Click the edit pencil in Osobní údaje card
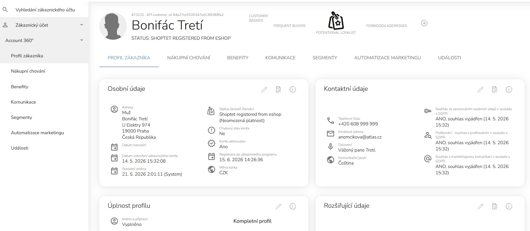Viewport: 530px width, 231px height. (264, 90)
